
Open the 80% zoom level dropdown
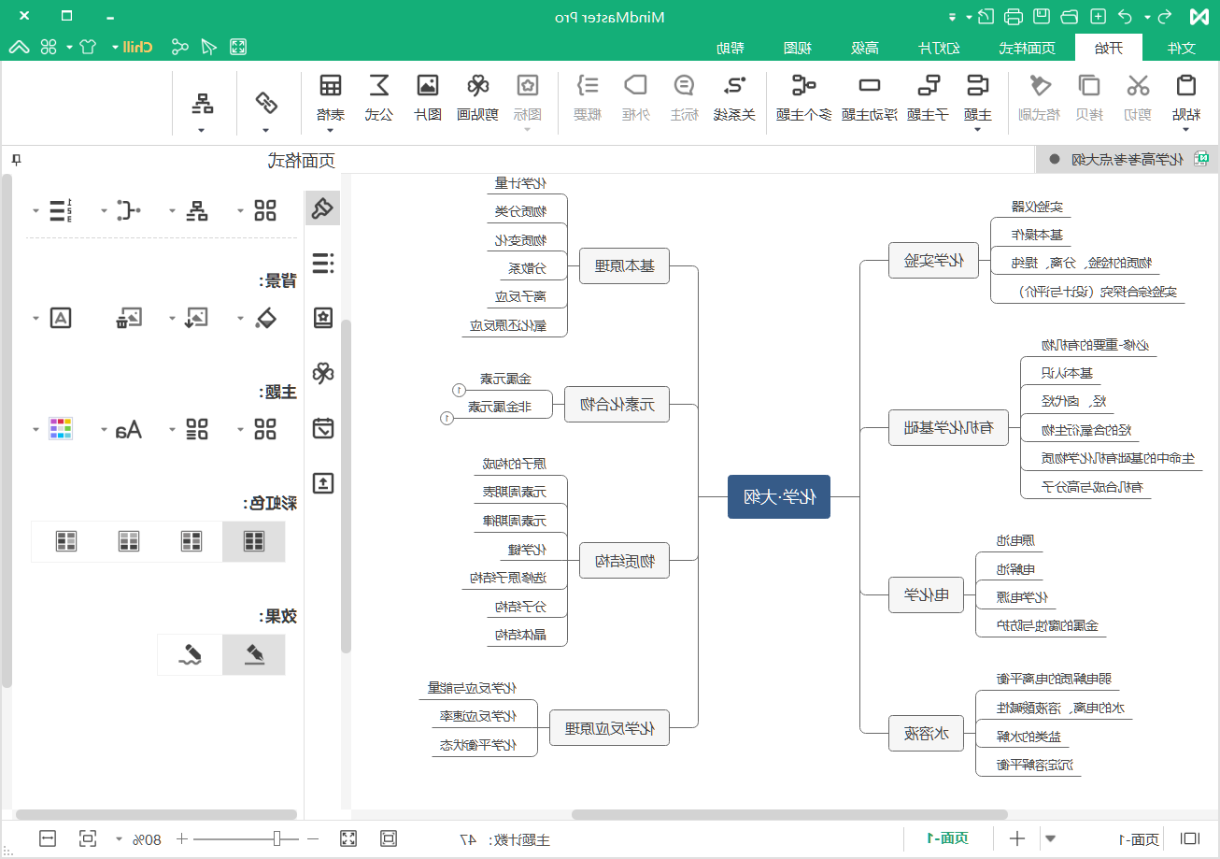[x=119, y=838]
